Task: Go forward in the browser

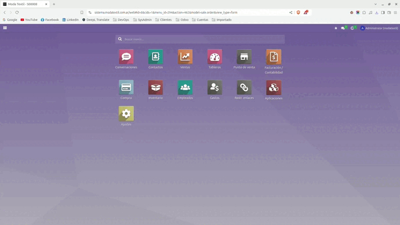Action: pos(10,12)
